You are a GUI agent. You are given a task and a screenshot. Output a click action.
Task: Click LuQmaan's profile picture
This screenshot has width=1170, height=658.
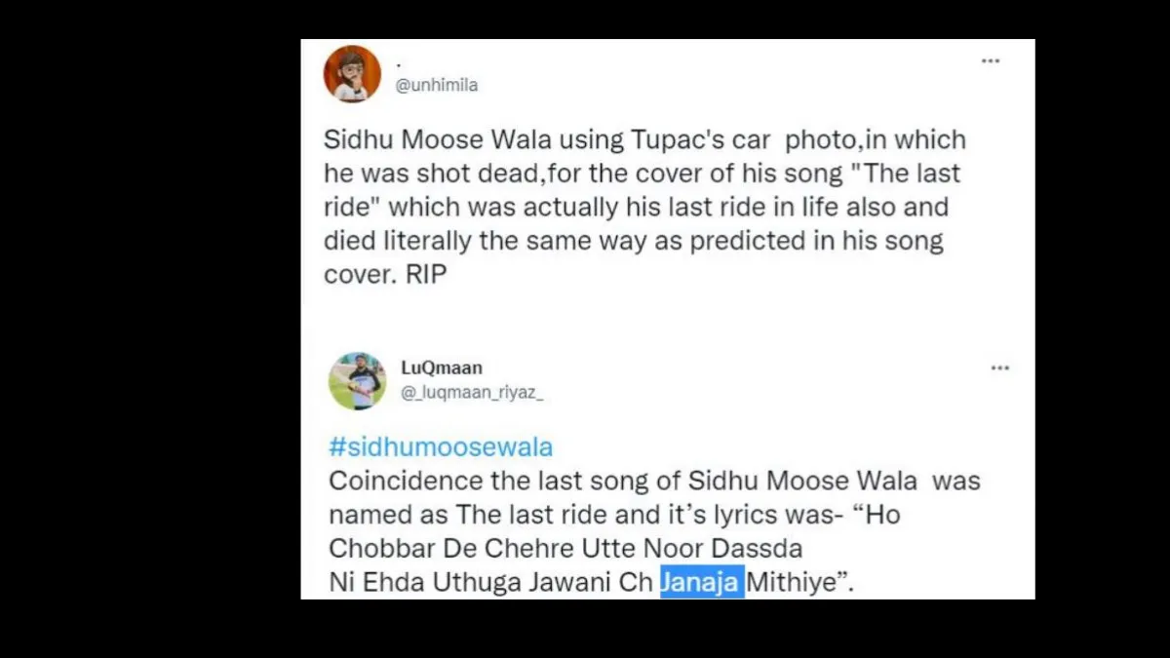coord(357,381)
